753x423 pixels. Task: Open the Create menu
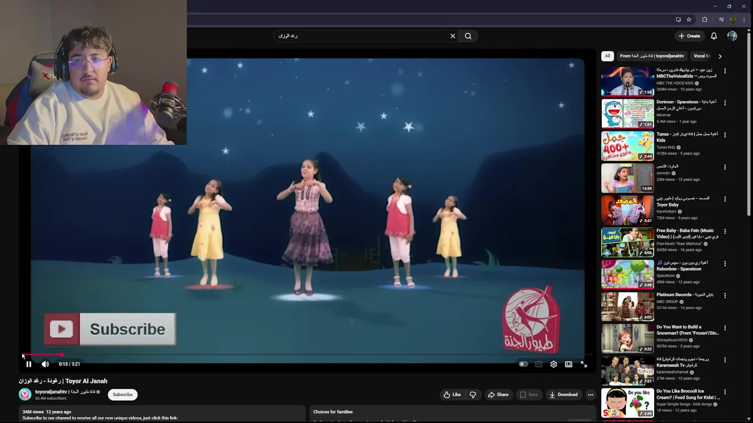click(x=689, y=36)
